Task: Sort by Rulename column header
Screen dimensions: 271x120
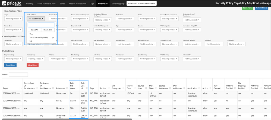Action: pyautogui.click(x=61, y=88)
